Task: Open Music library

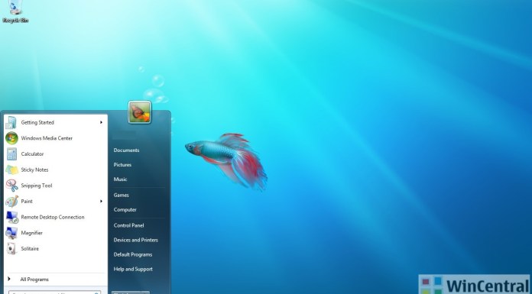Action: 120,179
